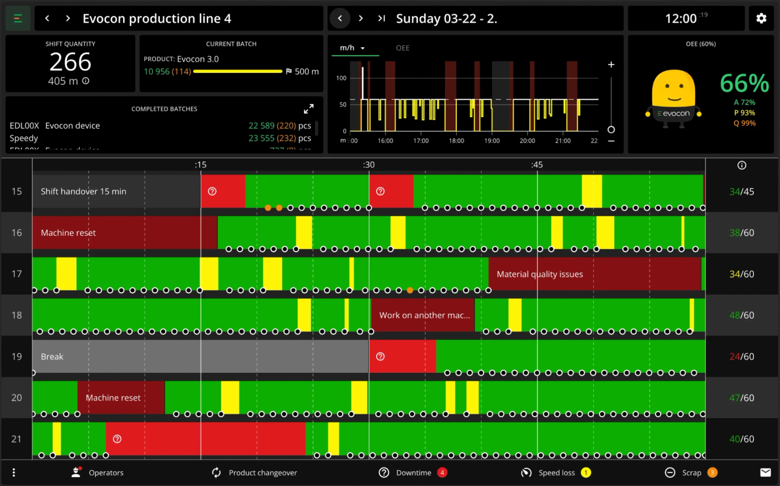The image size is (780, 486).
Task: Click question mark on hour 21 red stop
Action: tap(117, 439)
